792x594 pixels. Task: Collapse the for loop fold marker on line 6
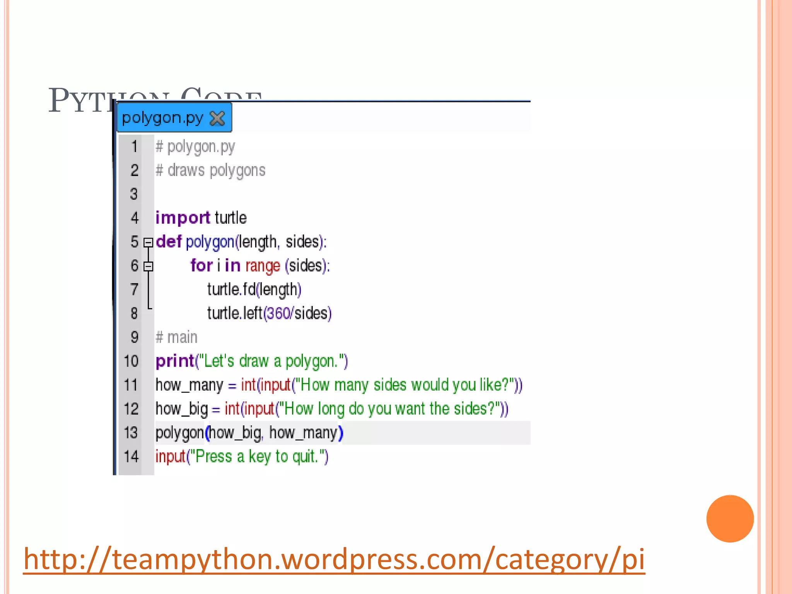(148, 266)
